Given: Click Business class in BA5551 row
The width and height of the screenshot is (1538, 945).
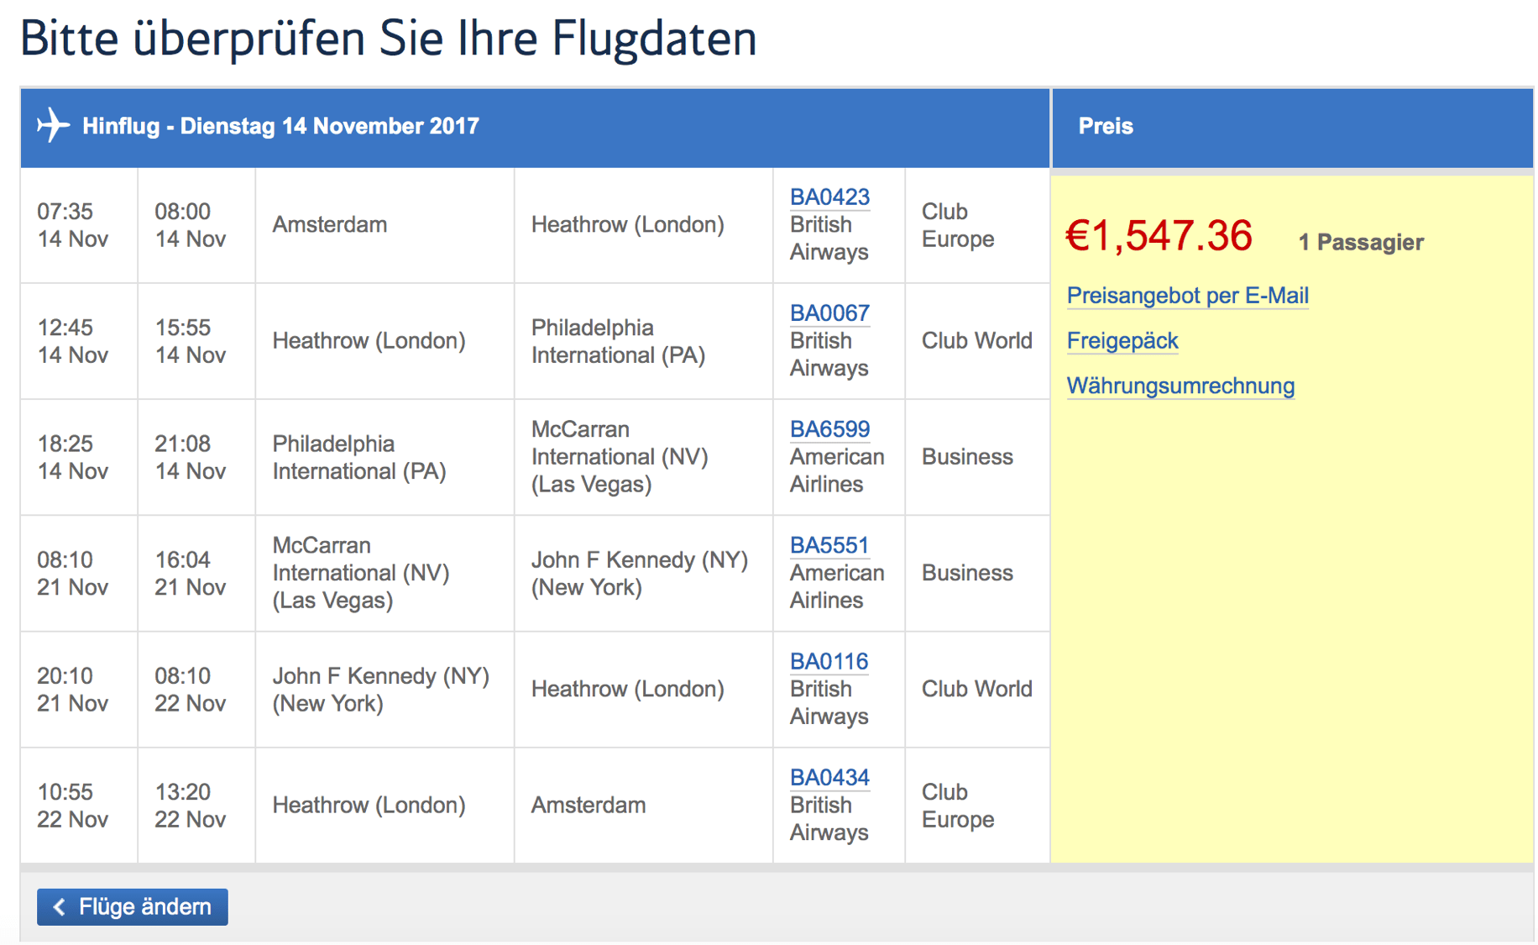Looking at the screenshot, I should [967, 573].
